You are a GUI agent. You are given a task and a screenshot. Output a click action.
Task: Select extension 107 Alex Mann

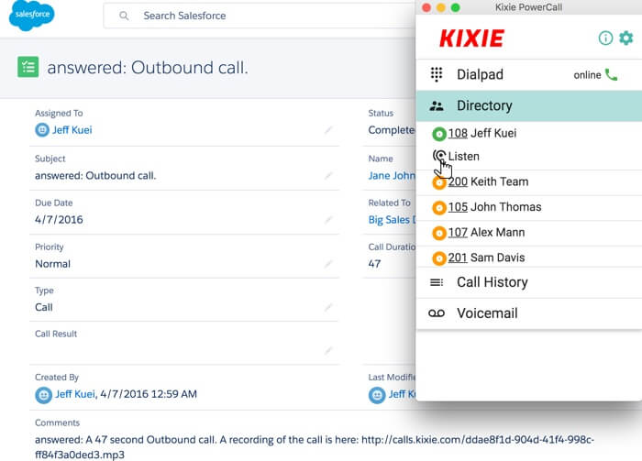486,233
